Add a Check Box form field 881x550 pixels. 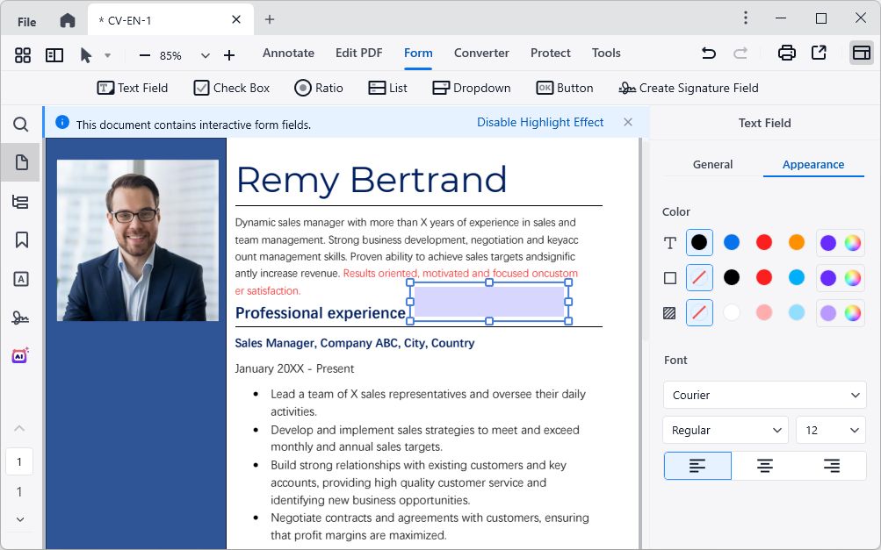(x=232, y=88)
